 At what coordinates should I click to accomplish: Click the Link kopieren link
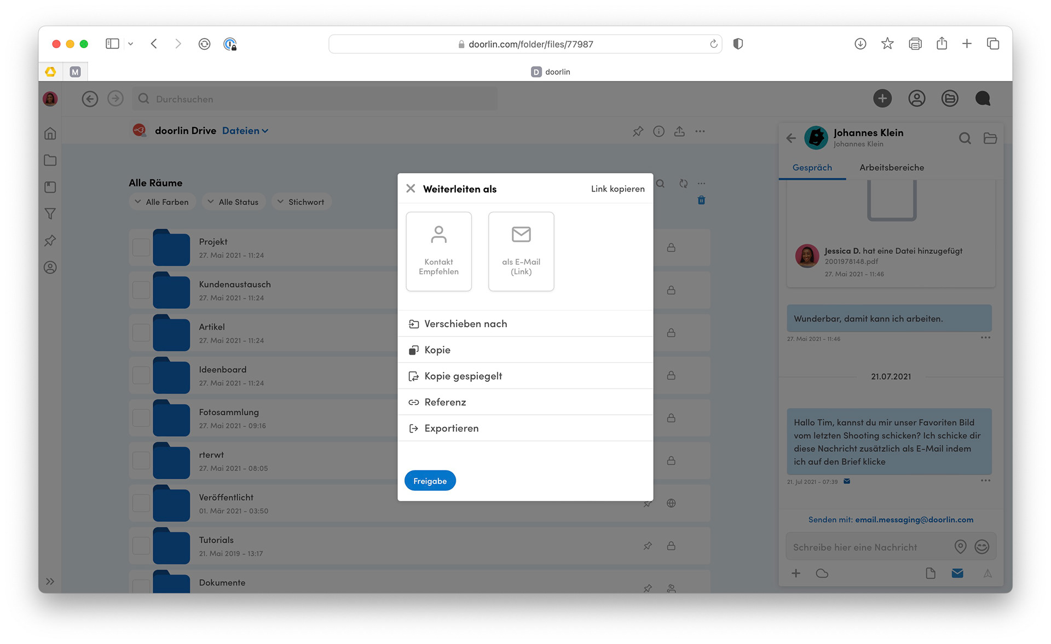[617, 189]
